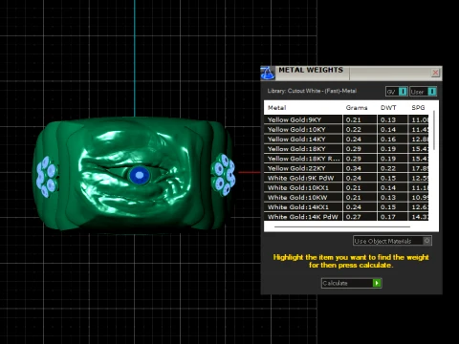Click the left gemstone cluster on ring
This screenshot has width=459, height=344.
(x=47, y=177)
